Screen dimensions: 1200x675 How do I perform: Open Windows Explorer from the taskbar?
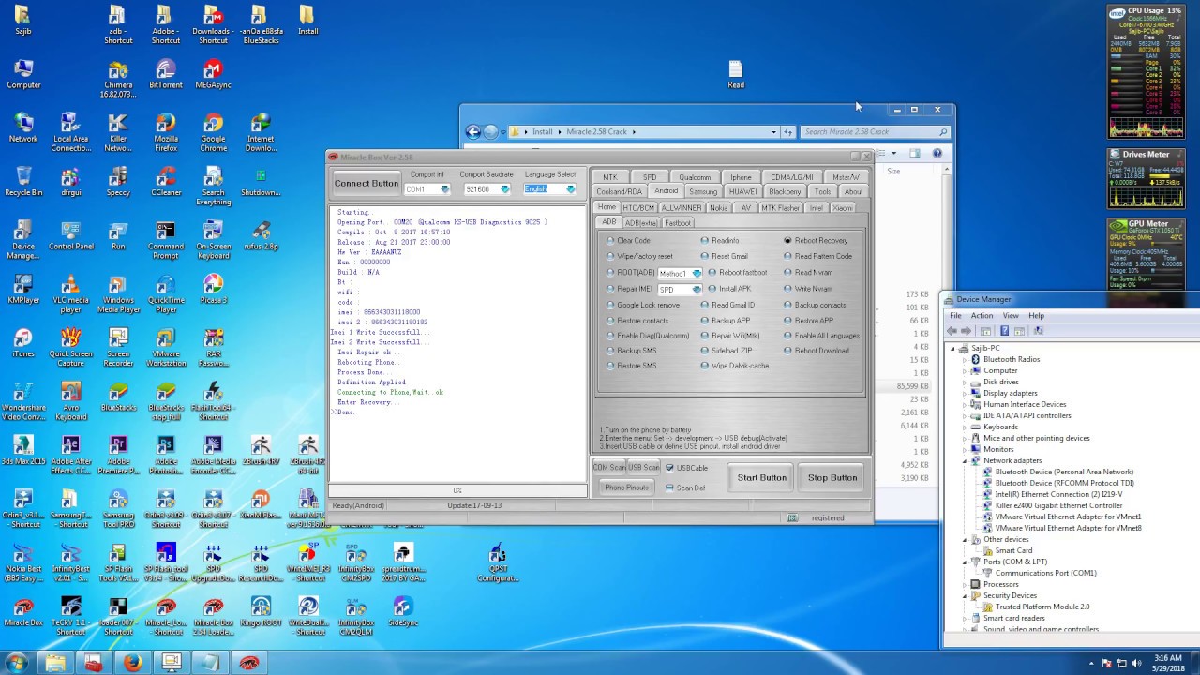(55, 663)
